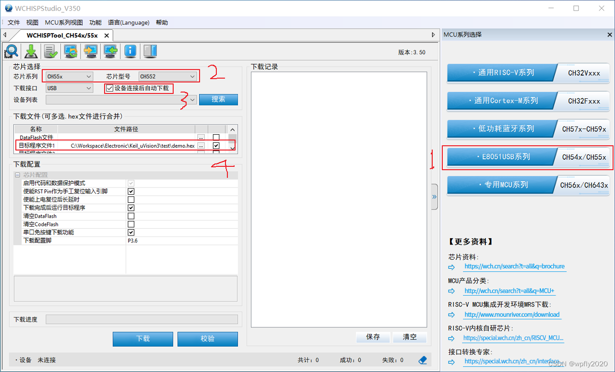Click tab strip right scroll arrow
Viewport: 615px width, 372px height.
pyautogui.click(x=433, y=35)
